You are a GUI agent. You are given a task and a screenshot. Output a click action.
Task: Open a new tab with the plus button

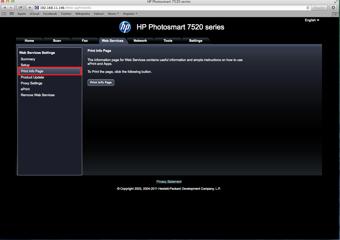pyautogui.click(x=335, y=14)
